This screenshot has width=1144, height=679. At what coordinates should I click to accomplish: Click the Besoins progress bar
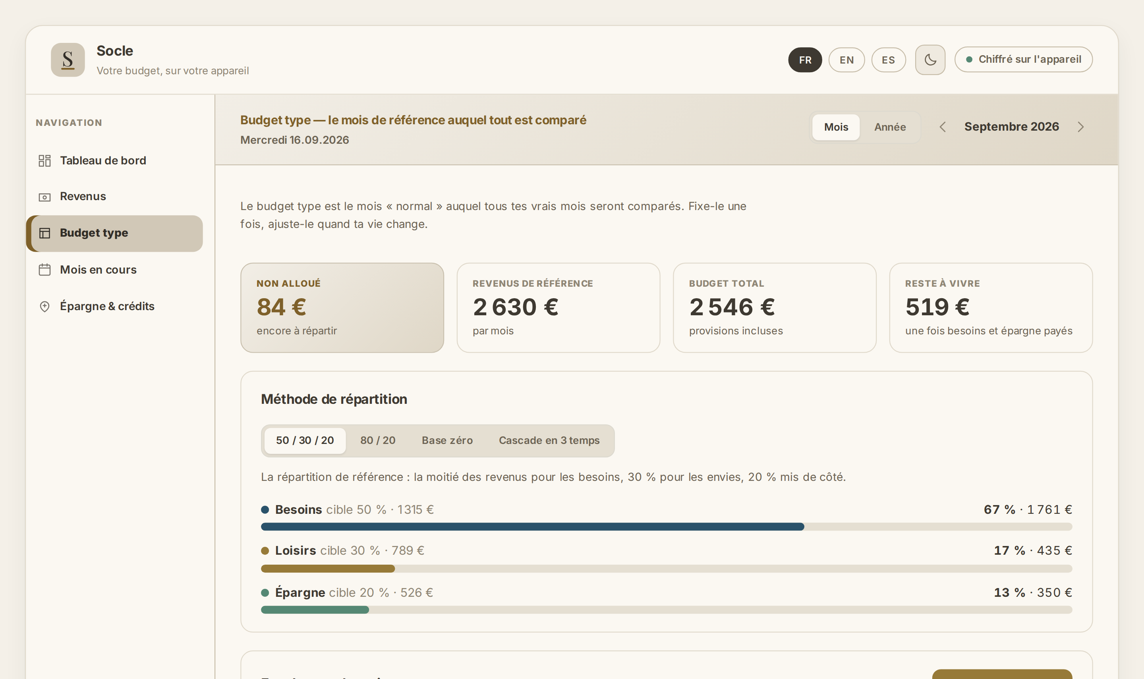666,527
